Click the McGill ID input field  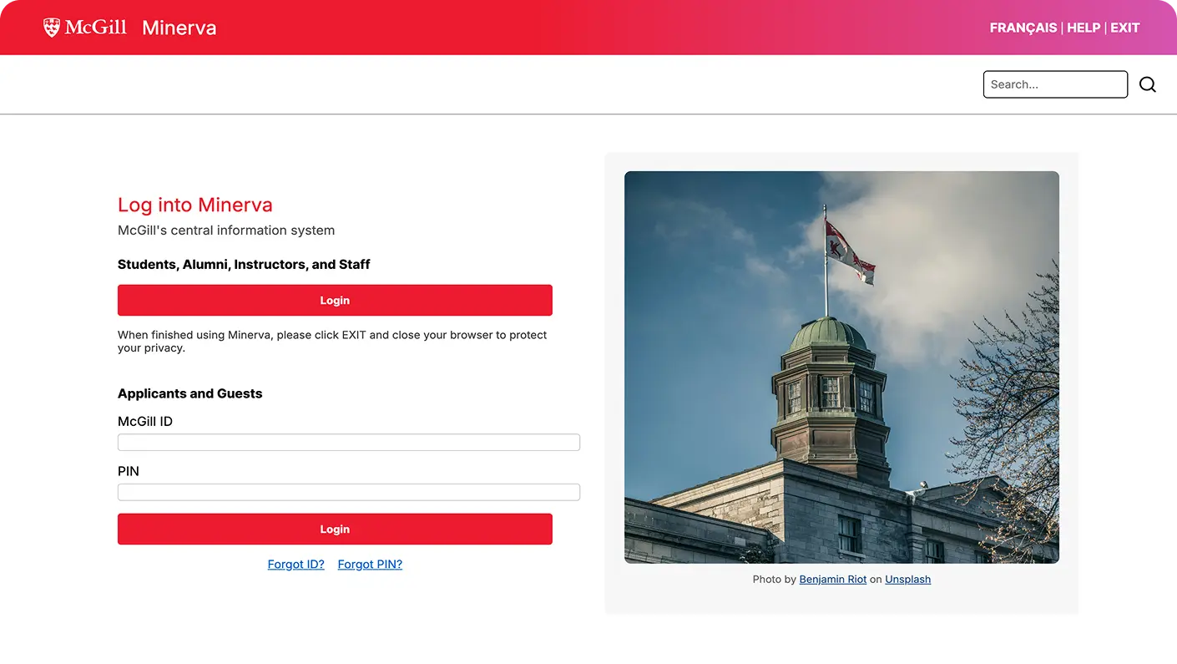pyautogui.click(x=348, y=443)
